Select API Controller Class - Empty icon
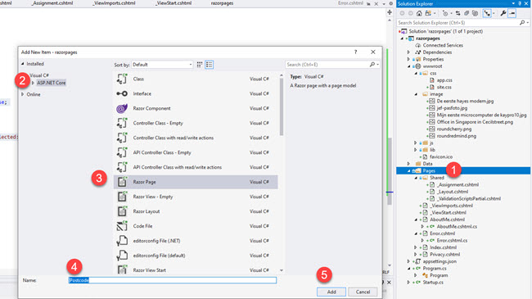 [122, 152]
